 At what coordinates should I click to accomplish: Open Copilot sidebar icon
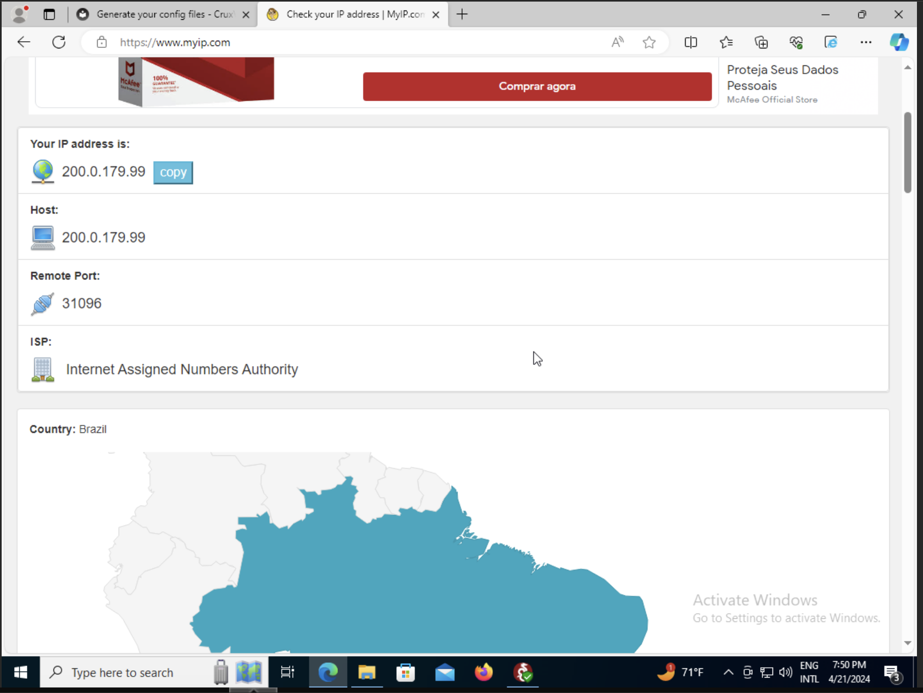pos(899,42)
